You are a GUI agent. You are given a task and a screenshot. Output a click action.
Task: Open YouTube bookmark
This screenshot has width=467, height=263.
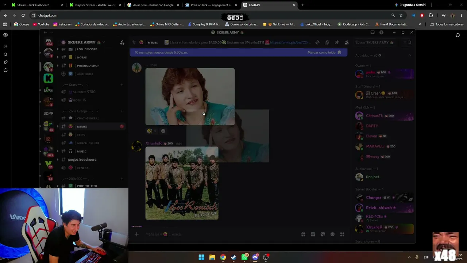tap(41, 24)
